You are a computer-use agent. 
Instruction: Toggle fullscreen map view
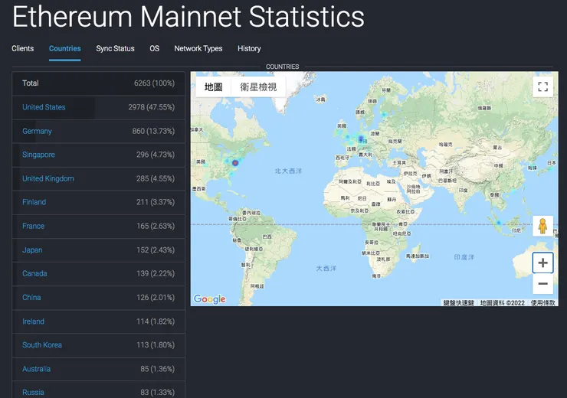(542, 86)
